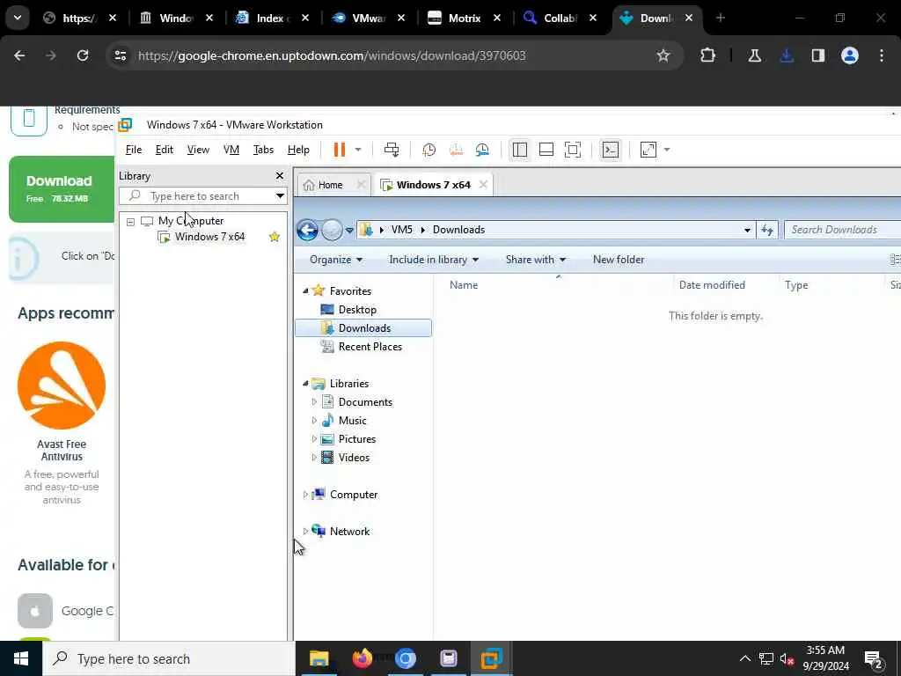Viewport: 901px width, 676px height.
Task: Open Firefox from the Windows taskbar
Action: click(363, 658)
